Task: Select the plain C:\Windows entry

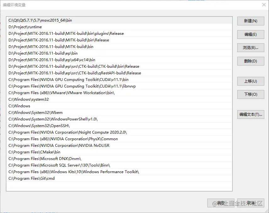Action: coord(120,106)
